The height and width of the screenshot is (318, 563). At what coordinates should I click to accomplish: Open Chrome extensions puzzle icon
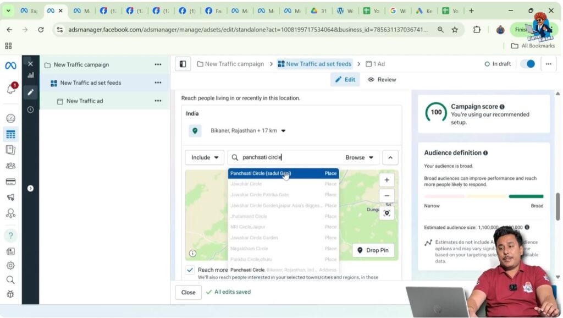coord(477,30)
